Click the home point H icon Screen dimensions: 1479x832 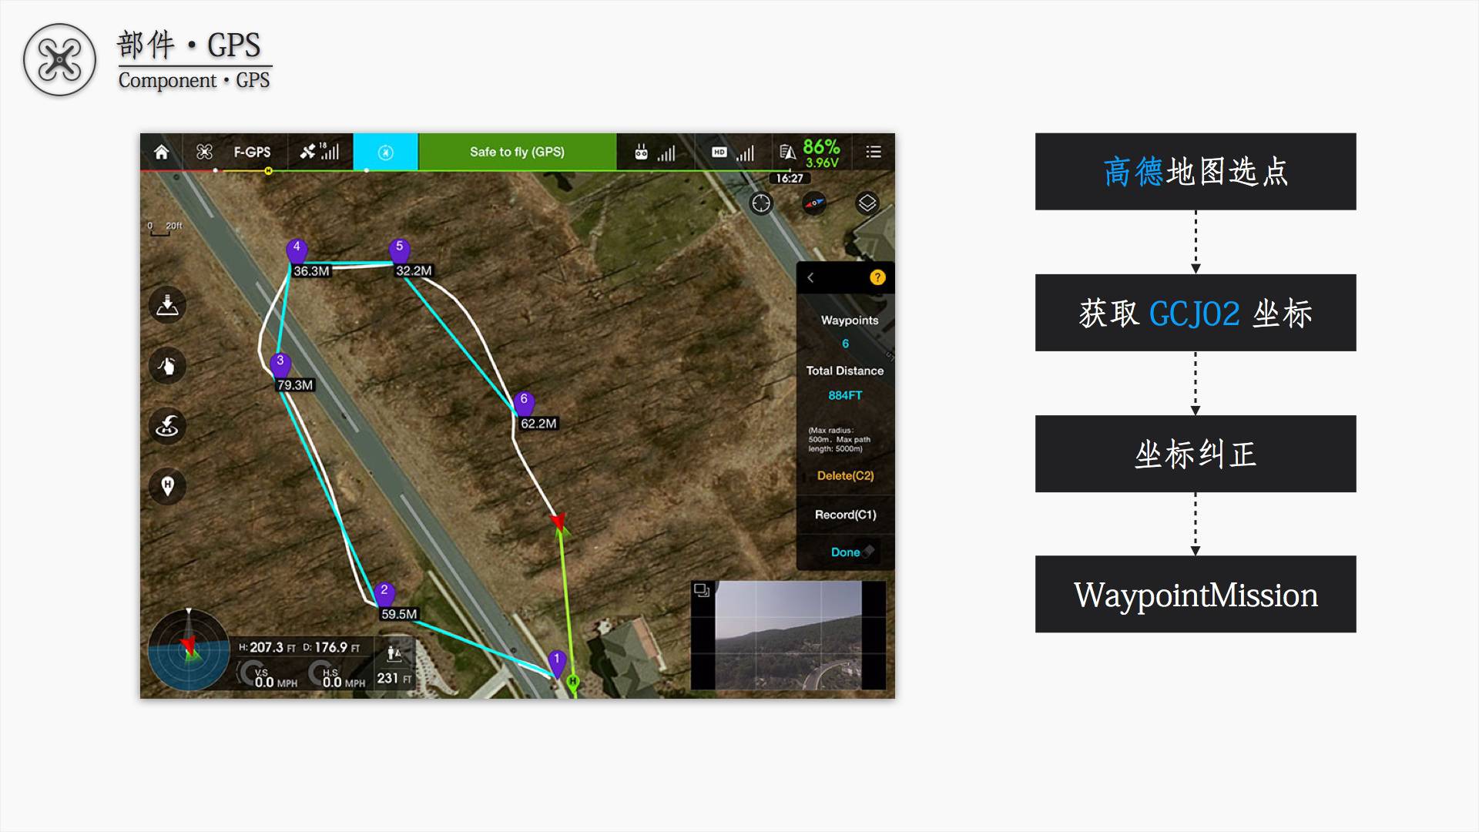(x=167, y=486)
